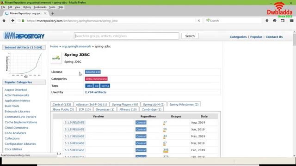
Task: Stop loading with the X button
Action: 199,21
